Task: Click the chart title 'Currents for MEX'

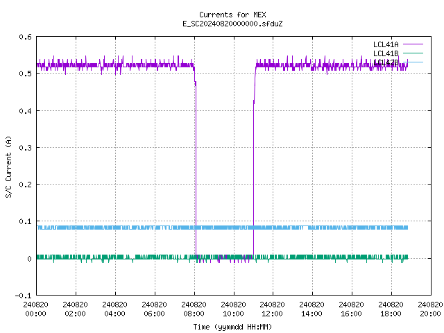Action: (x=232, y=15)
